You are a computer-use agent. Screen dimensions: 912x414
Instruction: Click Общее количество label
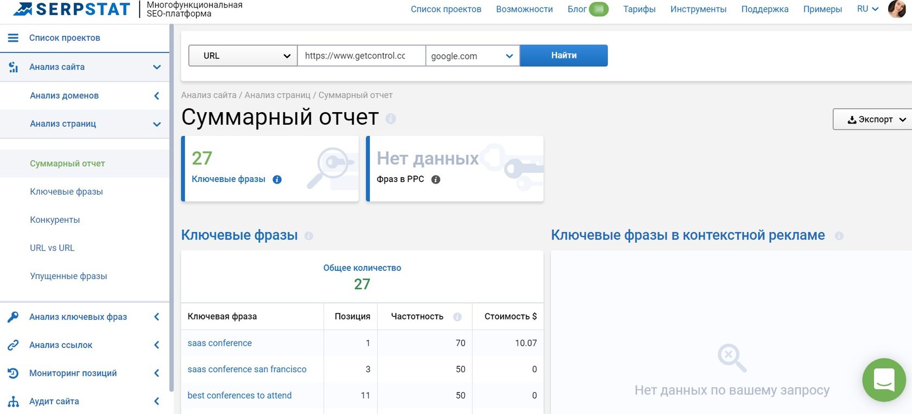(362, 268)
